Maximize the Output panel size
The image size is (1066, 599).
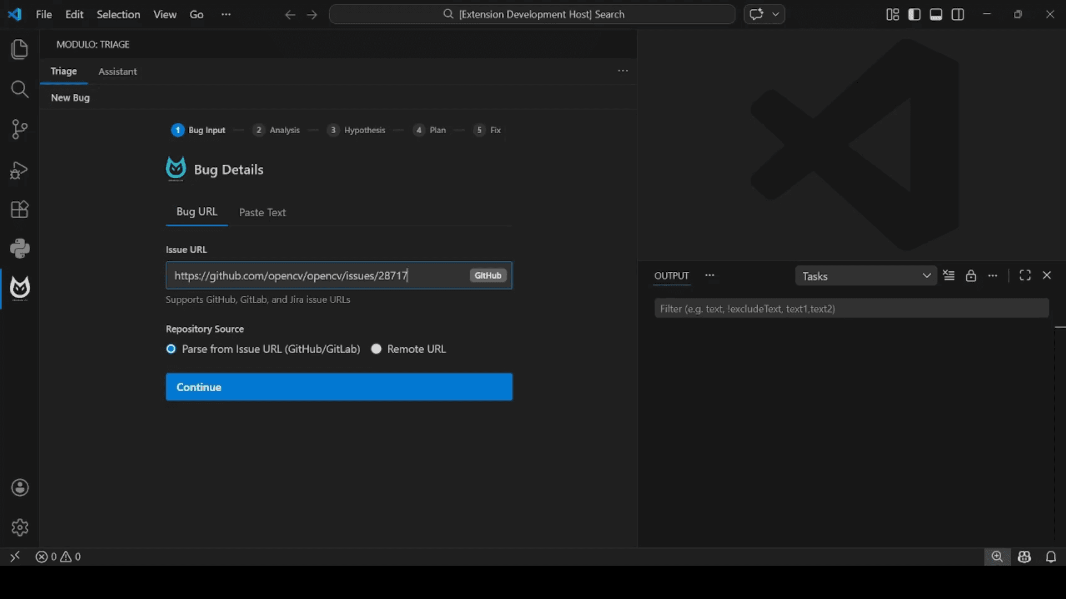click(1025, 276)
